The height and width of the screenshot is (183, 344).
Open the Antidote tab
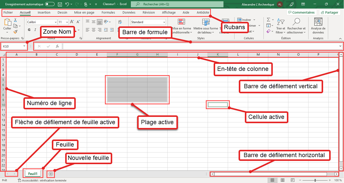(203, 12)
